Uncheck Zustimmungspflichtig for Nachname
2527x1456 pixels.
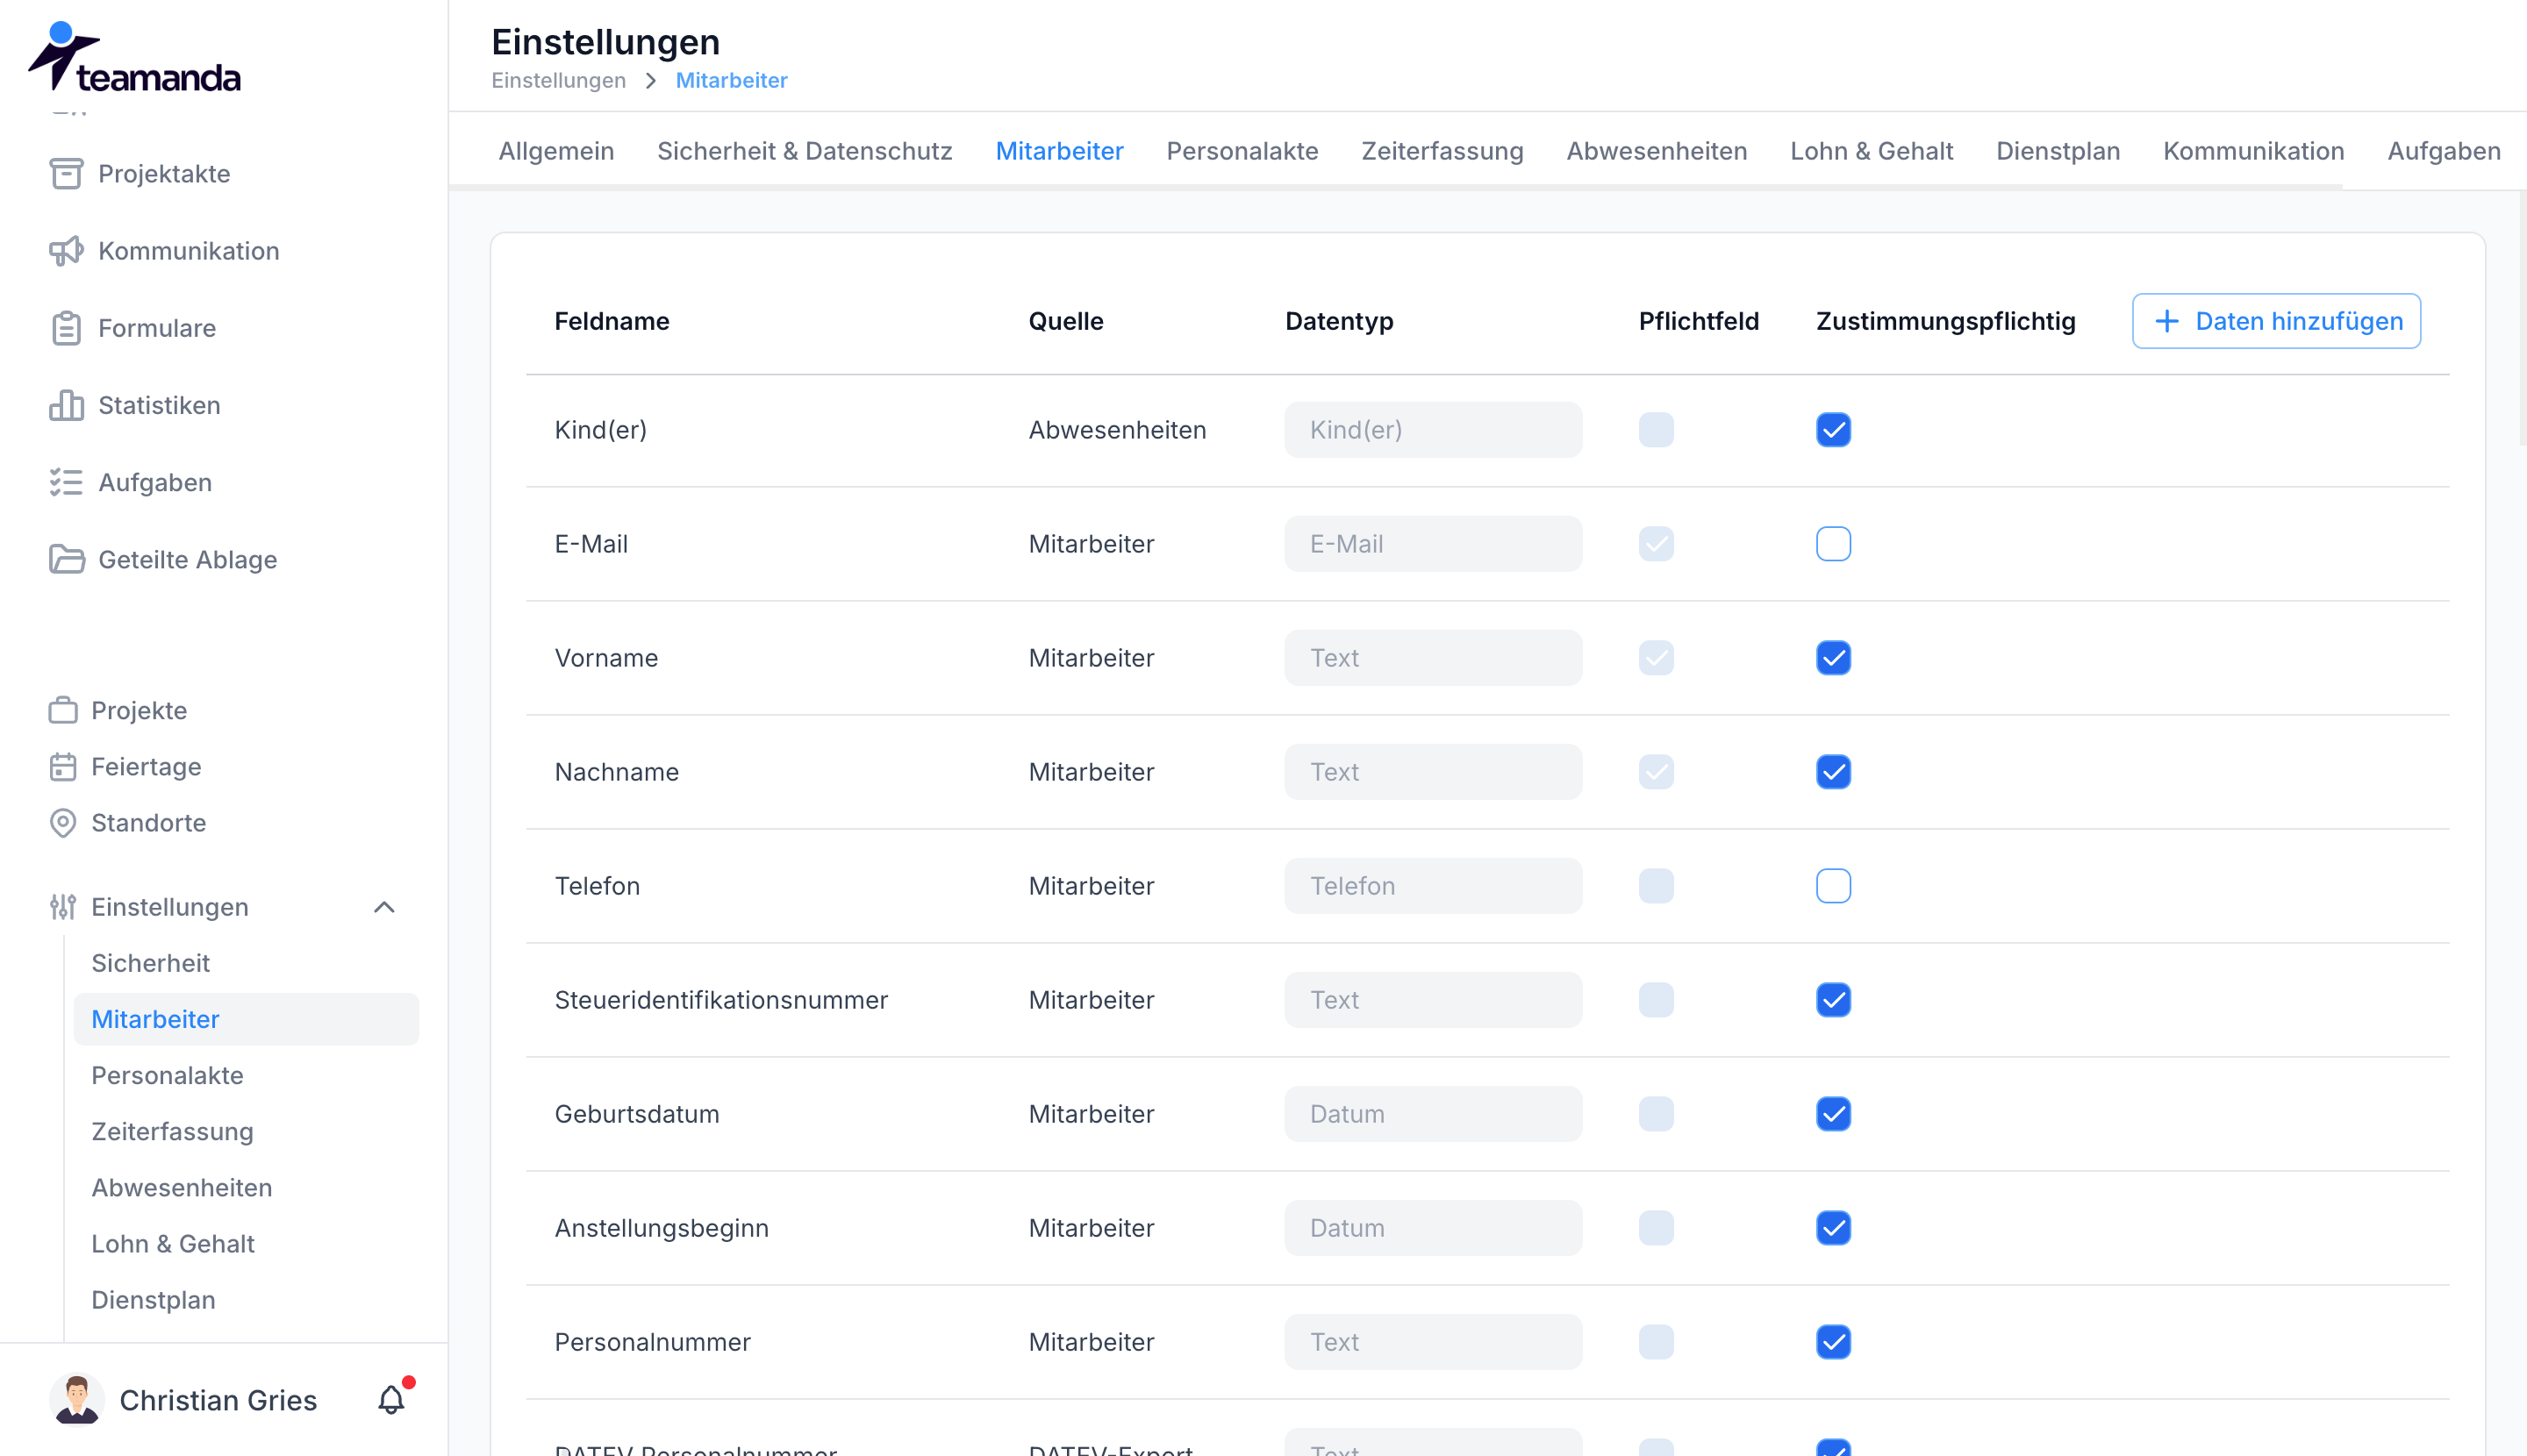(x=1833, y=771)
